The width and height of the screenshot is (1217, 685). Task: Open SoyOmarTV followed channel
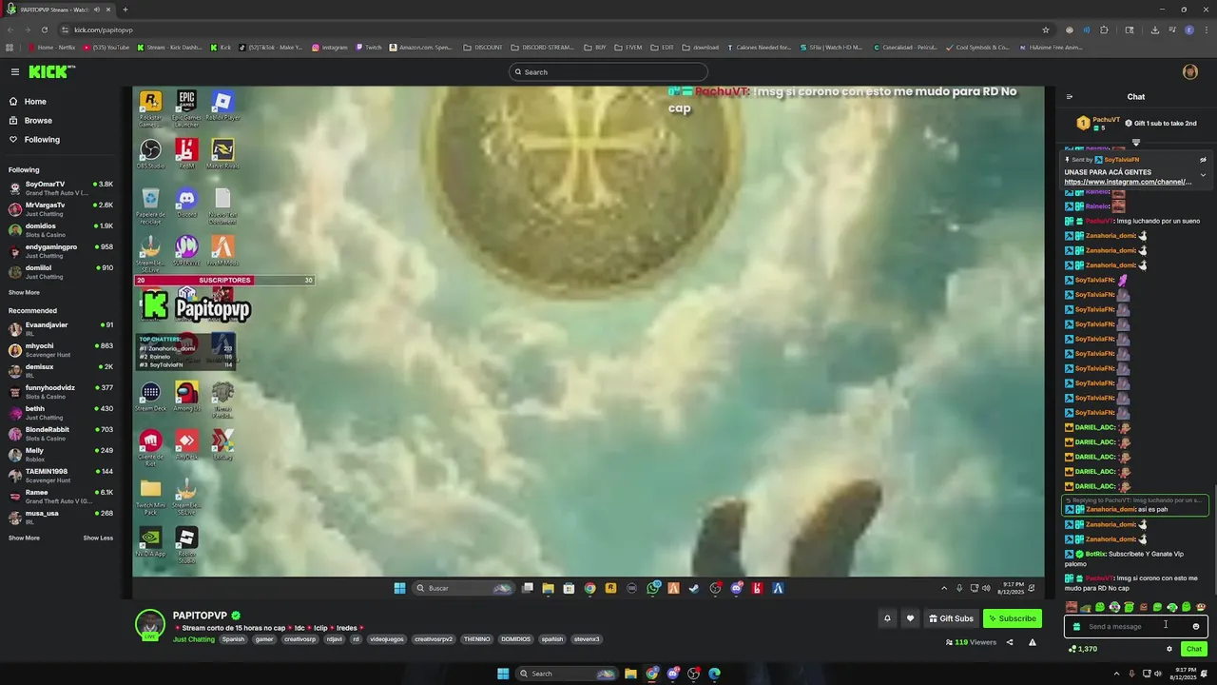point(61,187)
